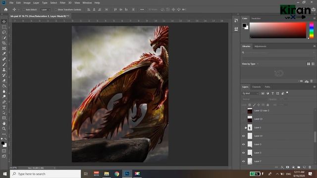Click the Delete layer trash icon
The image size is (317, 178).
coord(310,167)
